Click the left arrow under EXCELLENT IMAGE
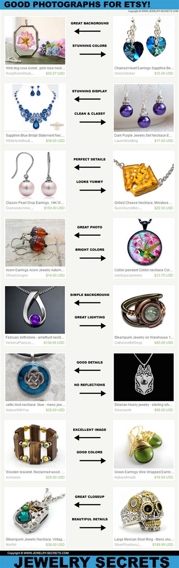Viewport: 179px width, 568px height. 88,438
